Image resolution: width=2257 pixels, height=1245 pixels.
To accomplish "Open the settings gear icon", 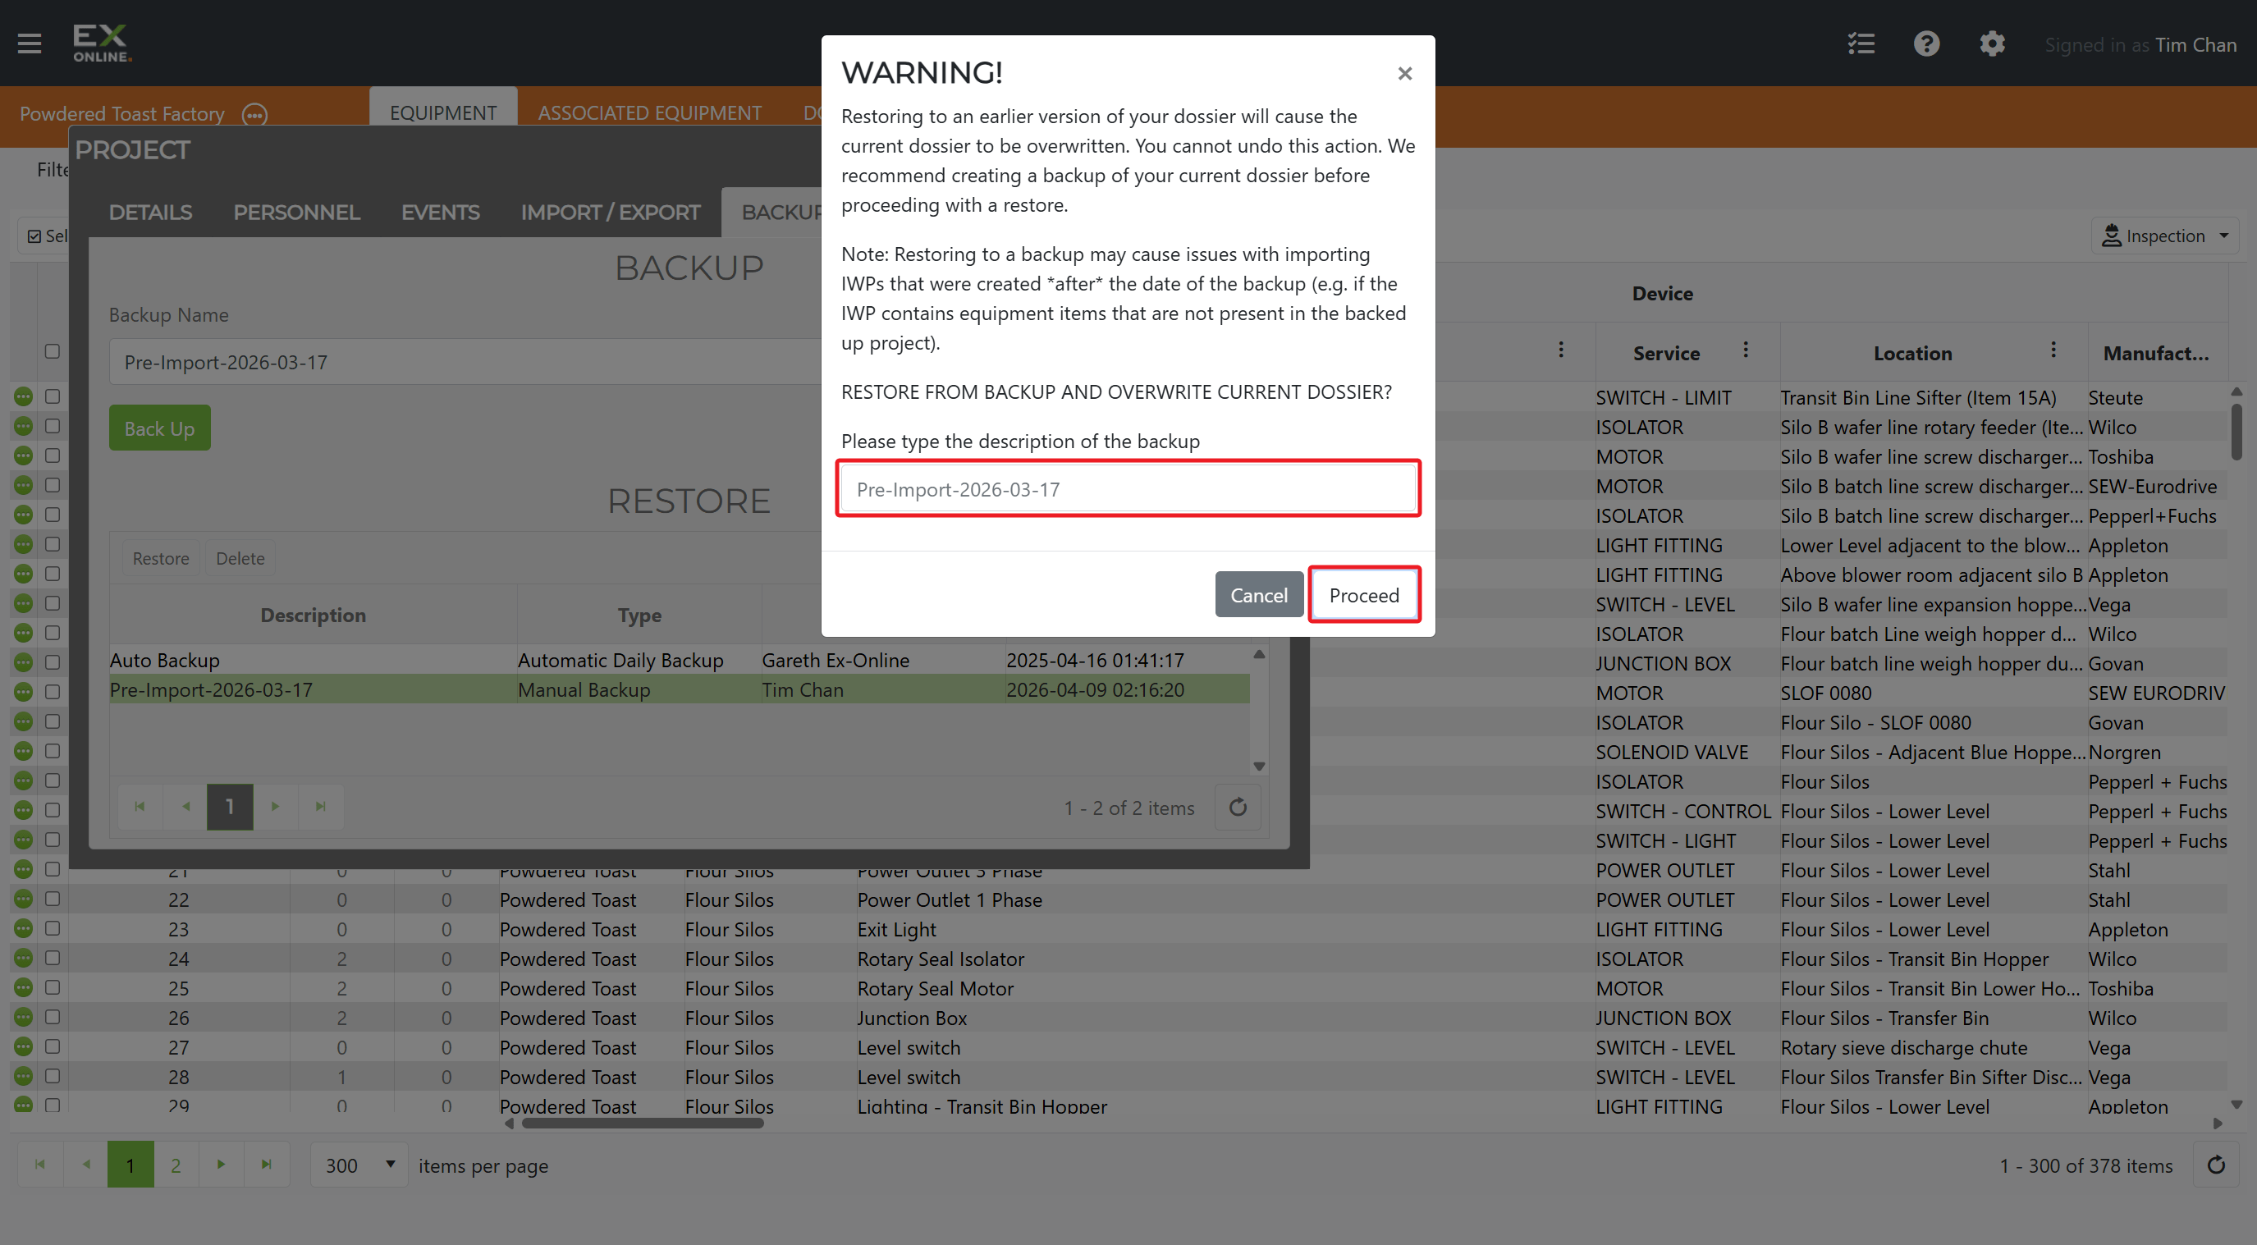I will click(1993, 43).
